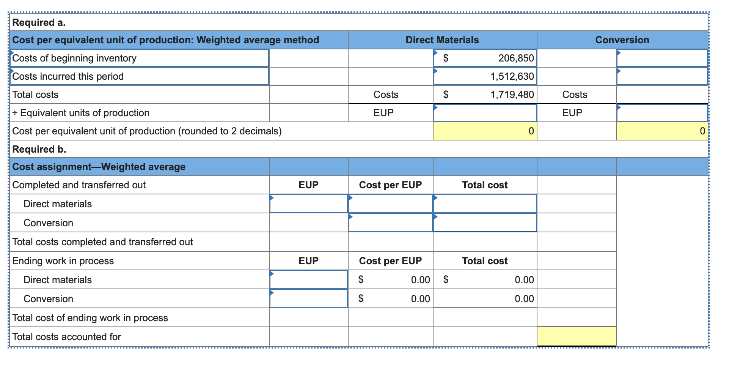Click transferred out Direct materials Cost per EUP input
Image resolution: width=754 pixels, height=369 pixels.
(x=391, y=203)
